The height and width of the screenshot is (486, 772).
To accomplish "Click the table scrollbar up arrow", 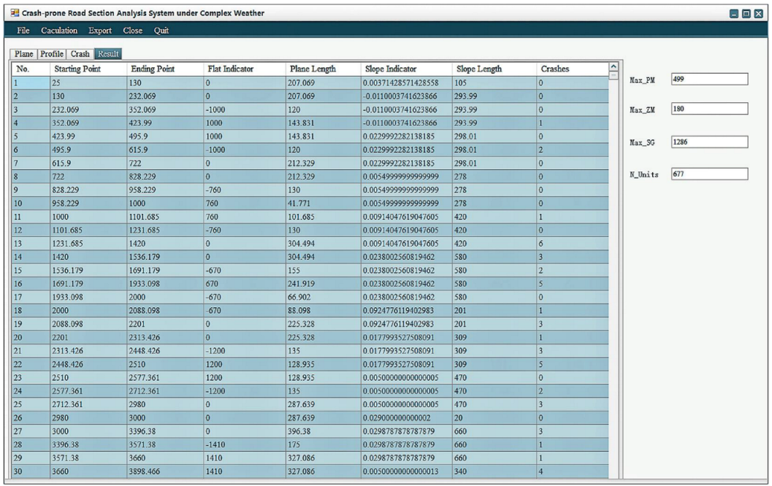I will tap(614, 68).
